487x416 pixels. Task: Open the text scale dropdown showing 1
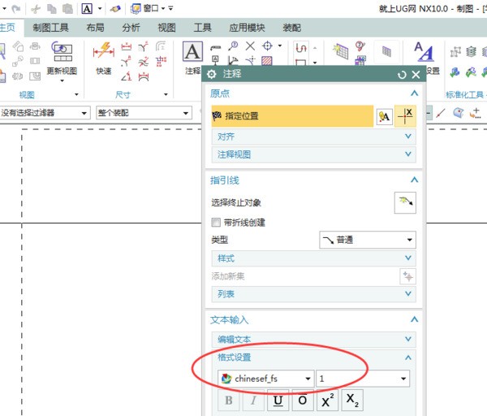(x=363, y=379)
